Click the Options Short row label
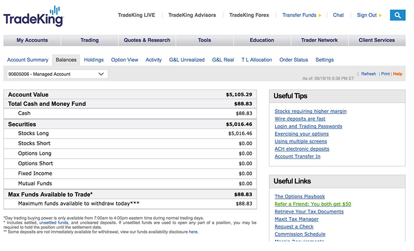 point(35,163)
